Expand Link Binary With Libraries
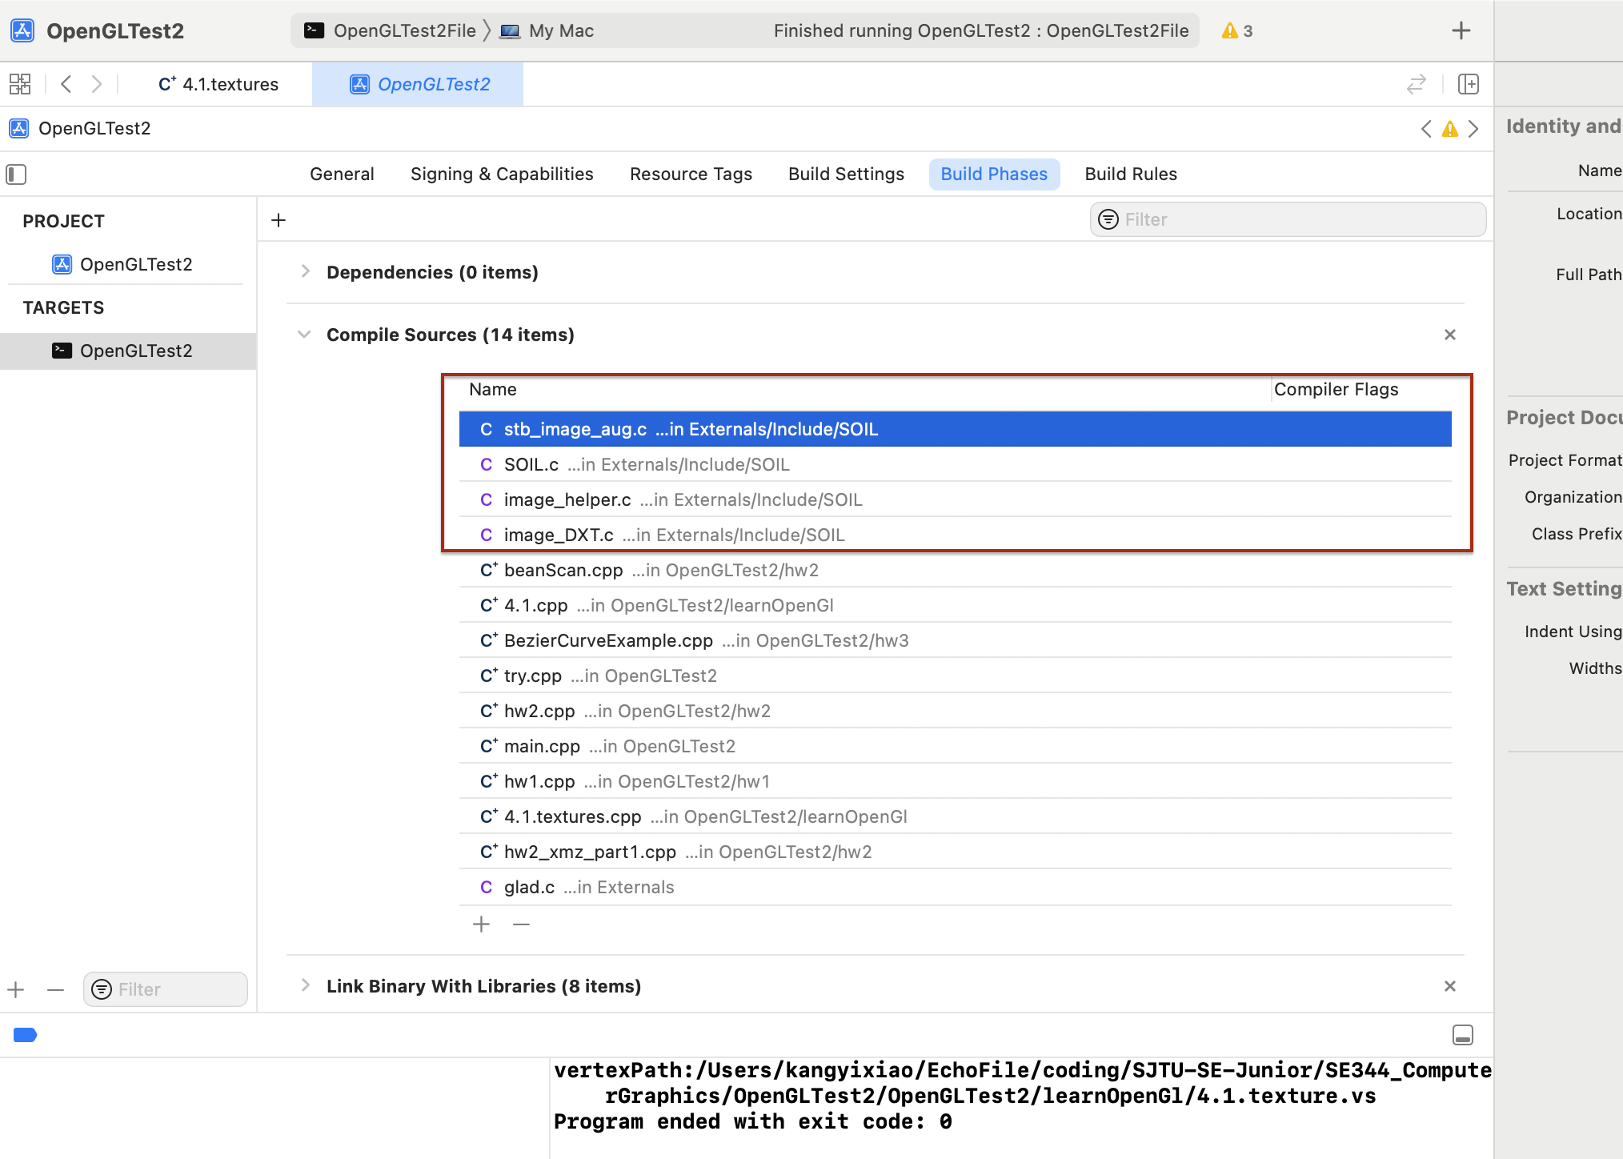 click(305, 985)
